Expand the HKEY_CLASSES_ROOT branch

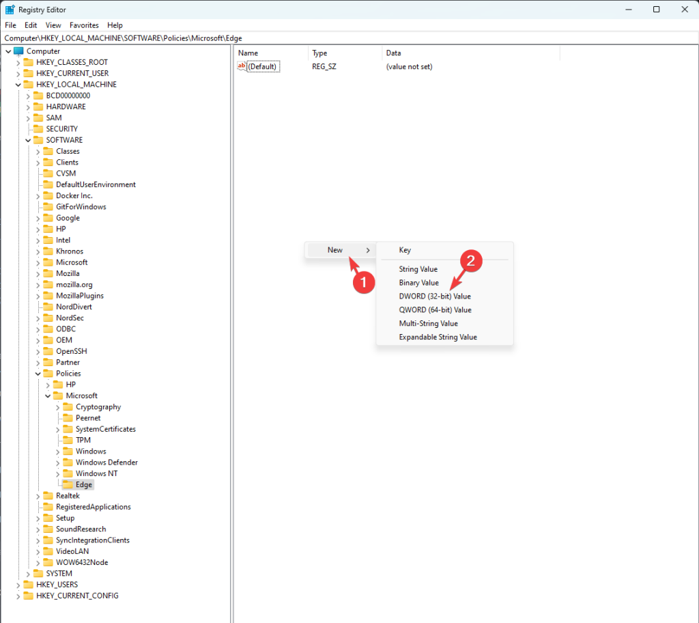[16, 61]
